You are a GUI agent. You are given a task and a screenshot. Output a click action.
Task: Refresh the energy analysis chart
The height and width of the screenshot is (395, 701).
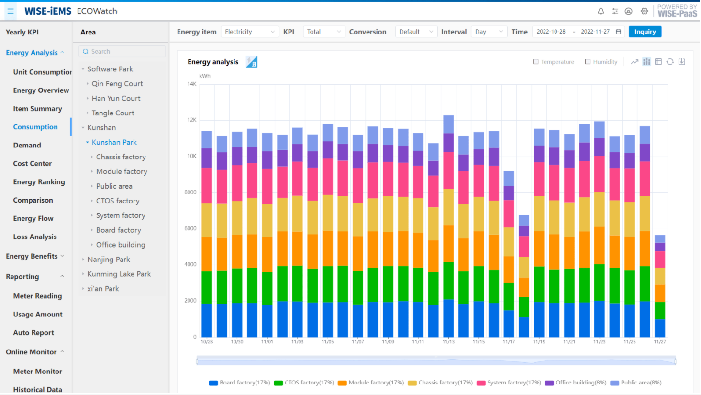pyautogui.click(x=670, y=61)
